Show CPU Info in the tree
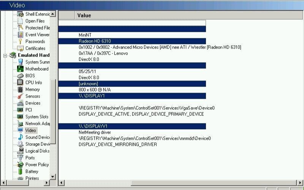304x190 pixels. tap(34, 82)
